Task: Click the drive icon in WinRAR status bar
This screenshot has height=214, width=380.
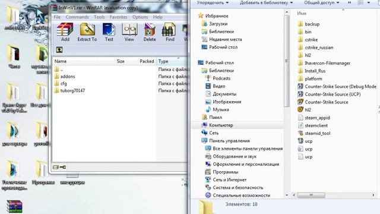Action: click(55, 167)
